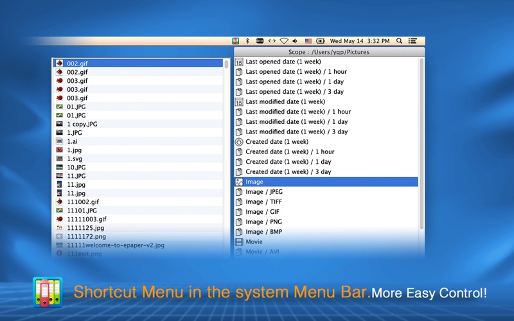
Task: Click the volume speaker icon
Action: [296, 40]
